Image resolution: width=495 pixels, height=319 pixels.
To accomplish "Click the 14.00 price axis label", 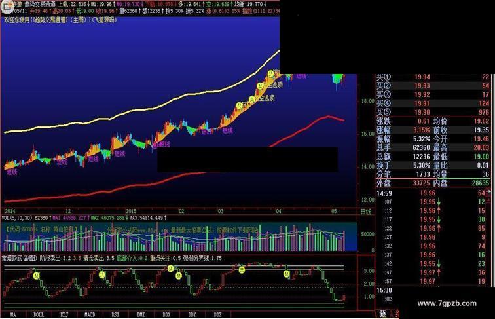I will click(x=368, y=167).
